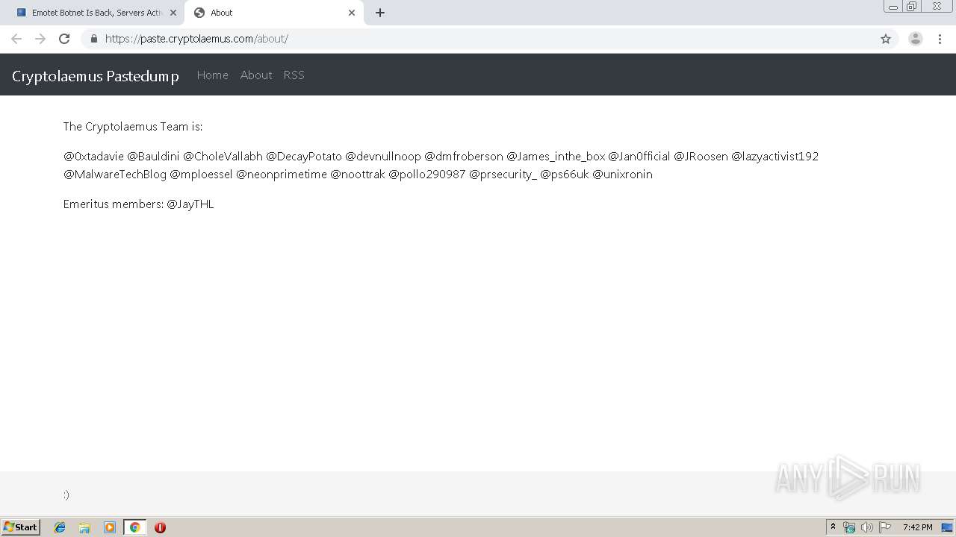The image size is (956, 537).
Task: Open the Cryptolaemus Pastedump brand link
Action: click(x=96, y=75)
